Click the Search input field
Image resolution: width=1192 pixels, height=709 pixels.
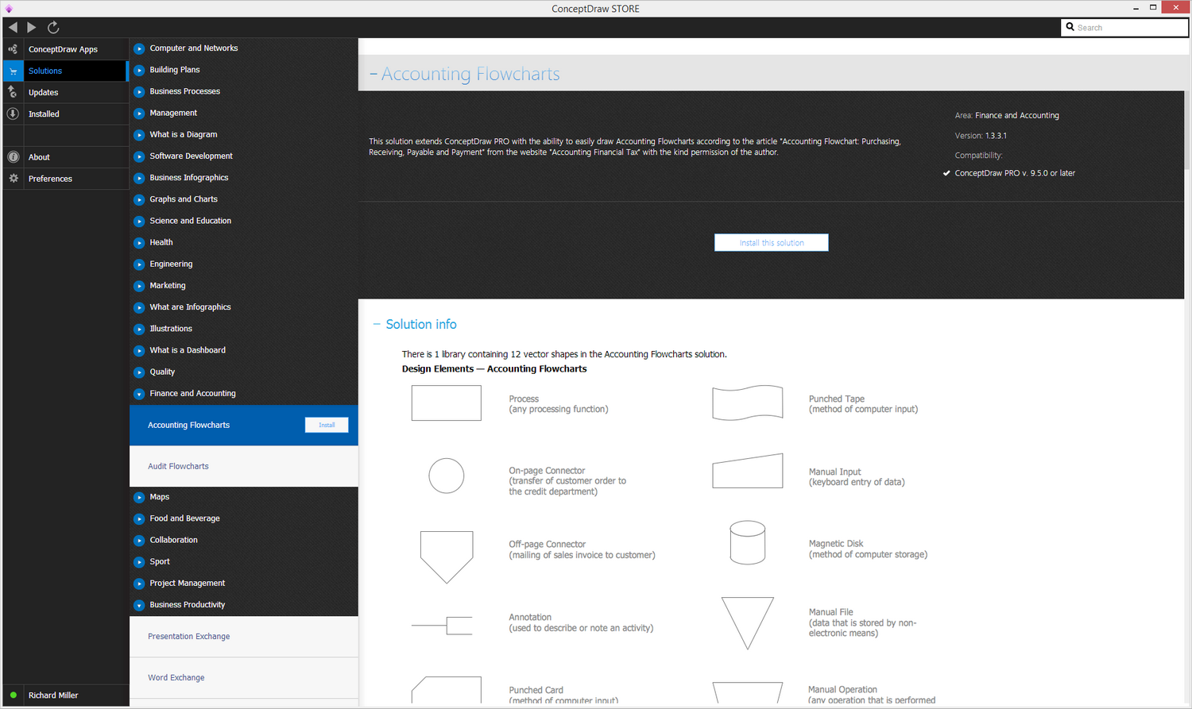point(1124,27)
